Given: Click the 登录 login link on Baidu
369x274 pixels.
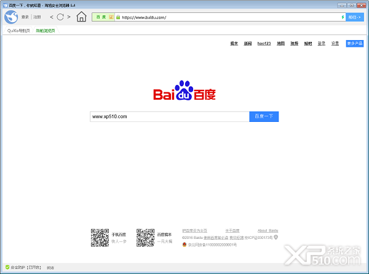Looking at the screenshot, I should click(322, 43).
